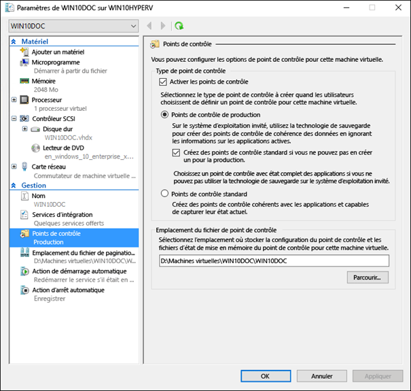Click the Points de contrôle panel header icon
The width and height of the screenshot is (411, 391).
coord(155,44)
